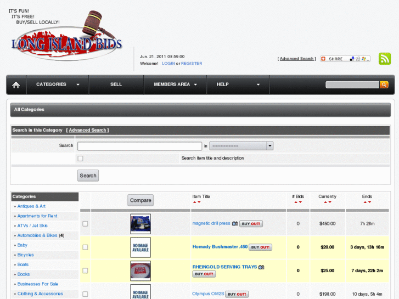
Task: Sort Item Title descending with down arrow
Action: [x=199, y=202]
